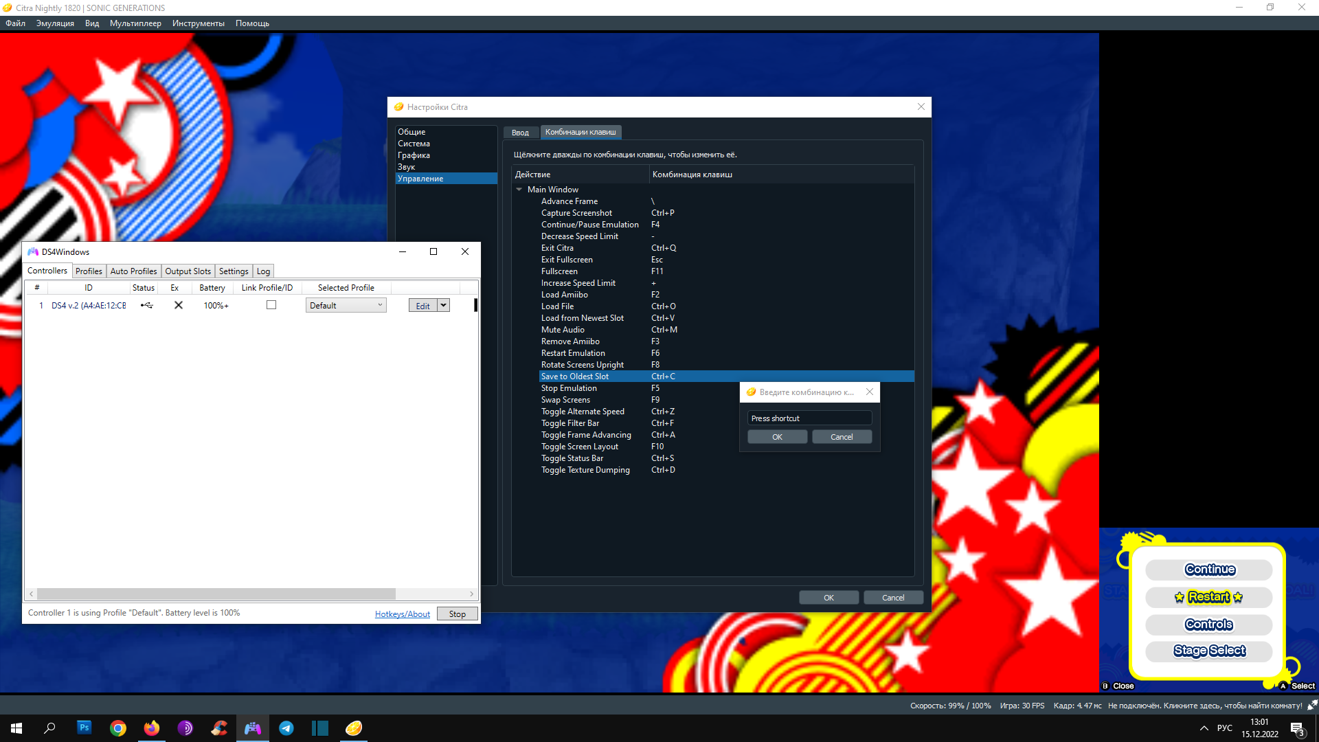Open DS4Windows Settings tab

[x=234, y=271]
